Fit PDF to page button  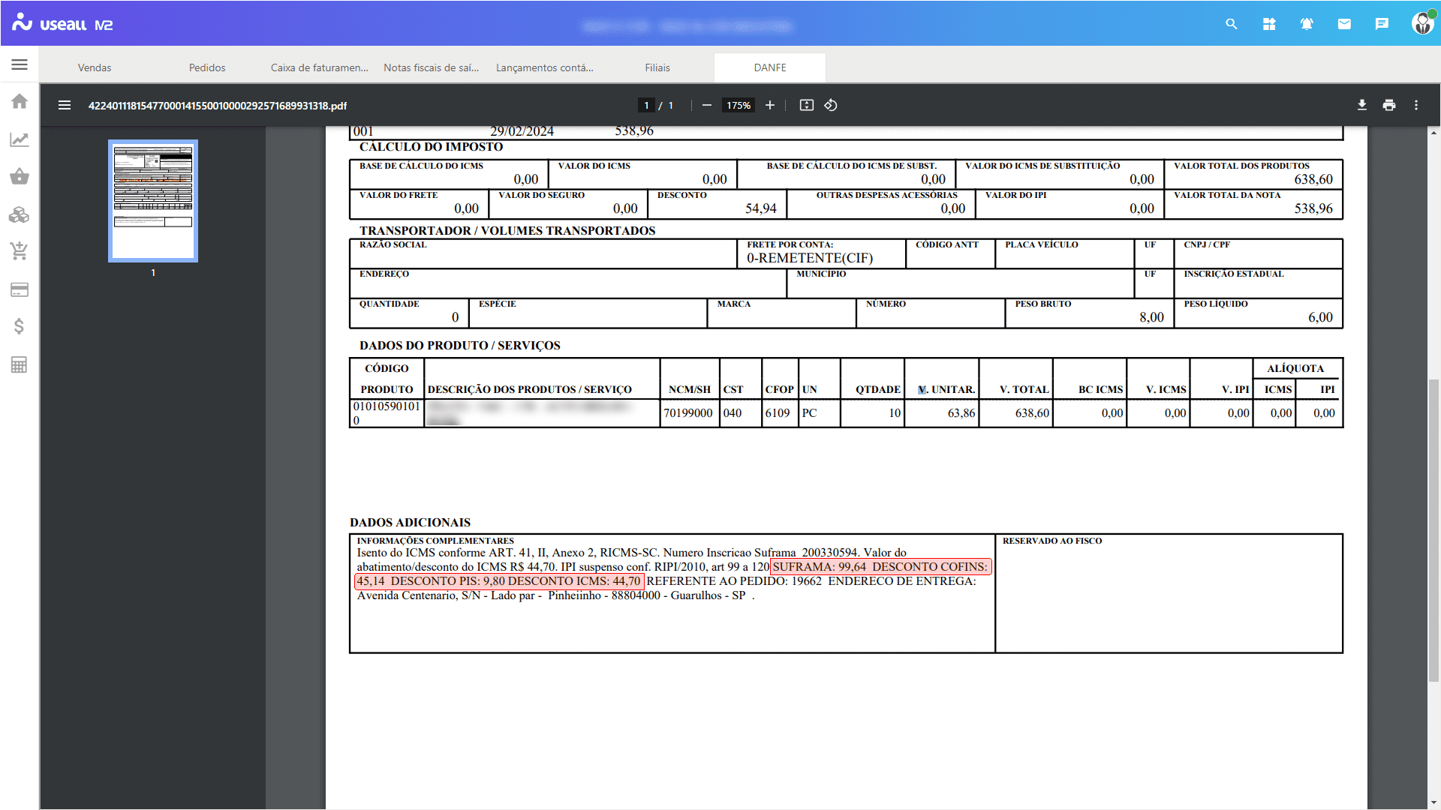click(x=807, y=106)
